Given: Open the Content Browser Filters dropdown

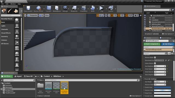Looking at the screenshot, I should coord(40,80).
